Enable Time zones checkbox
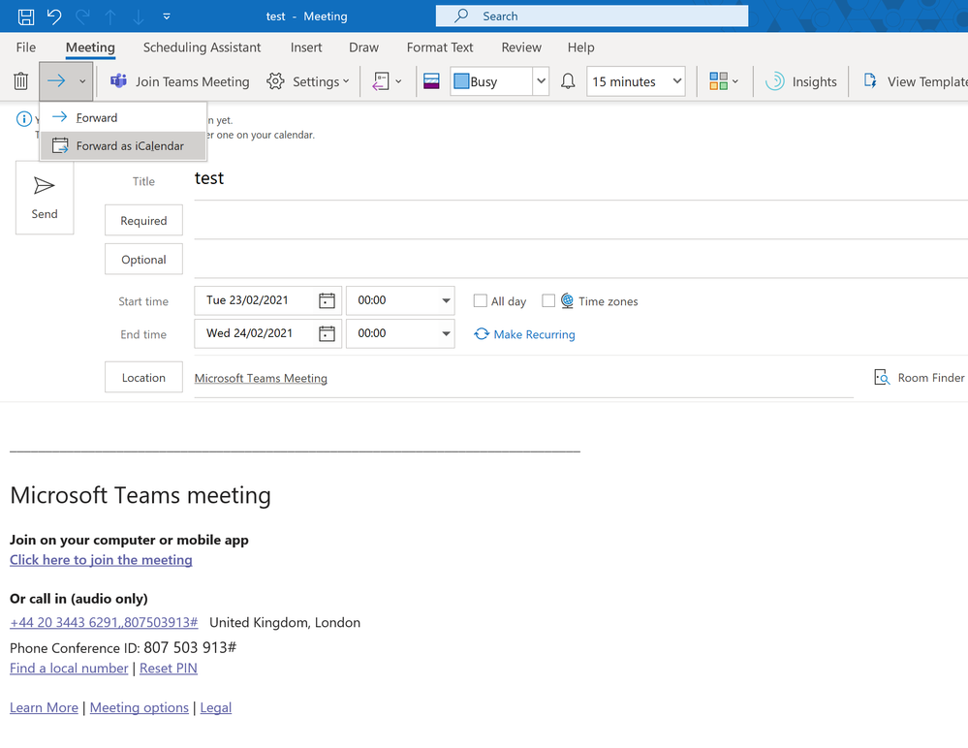Image resolution: width=968 pixels, height=748 pixels. (548, 300)
